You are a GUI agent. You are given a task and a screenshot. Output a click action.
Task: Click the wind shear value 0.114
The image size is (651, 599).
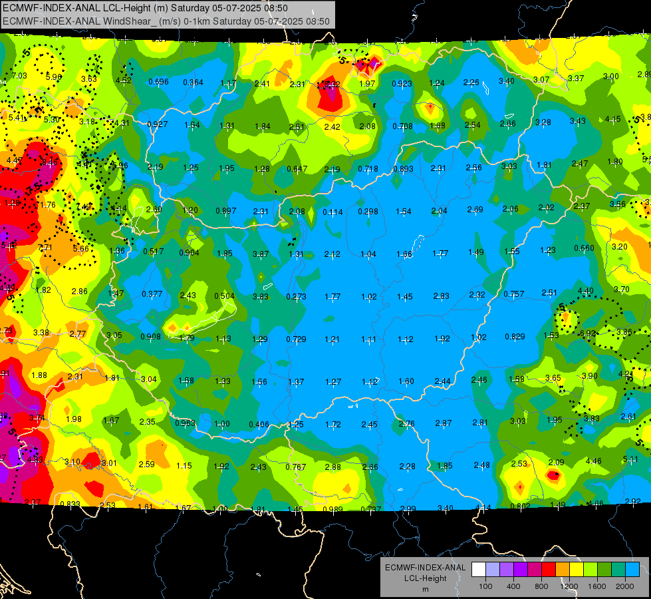click(333, 212)
